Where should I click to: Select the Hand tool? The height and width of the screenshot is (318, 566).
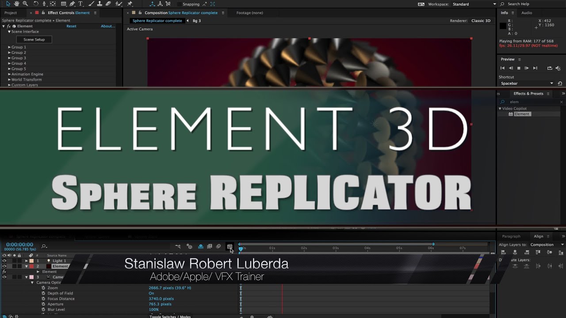click(17, 4)
